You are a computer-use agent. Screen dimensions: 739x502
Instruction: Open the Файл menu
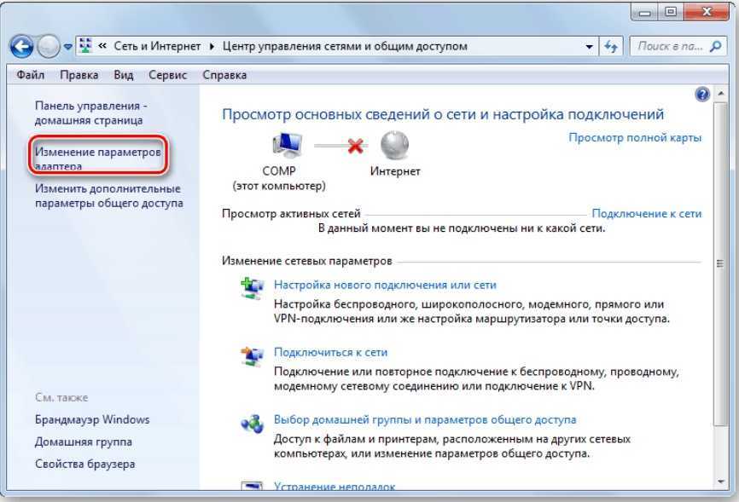tap(30, 75)
